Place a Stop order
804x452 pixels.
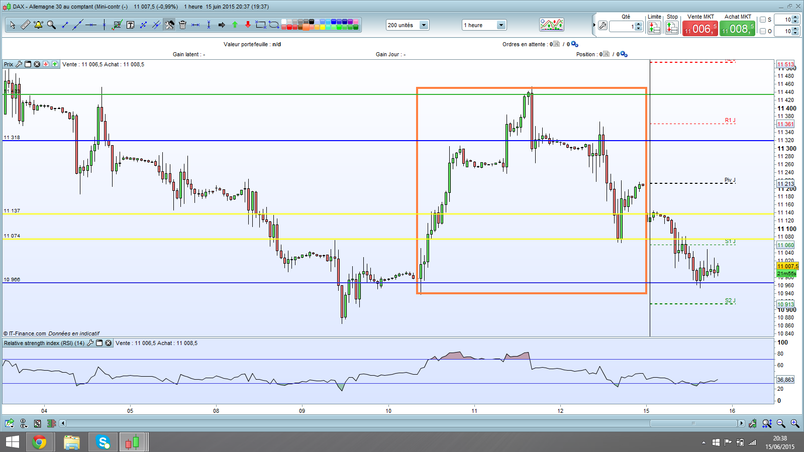[672, 28]
